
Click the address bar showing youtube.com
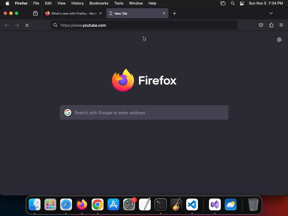click(x=144, y=25)
